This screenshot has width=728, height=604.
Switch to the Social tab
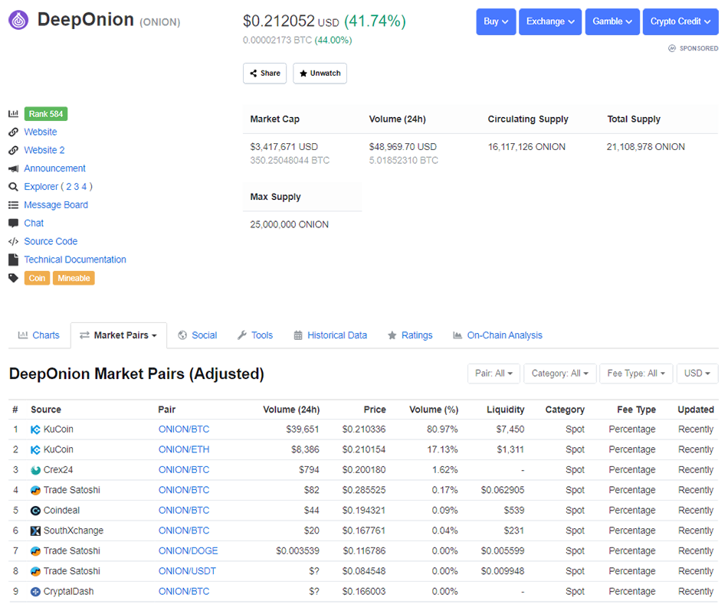(x=198, y=335)
